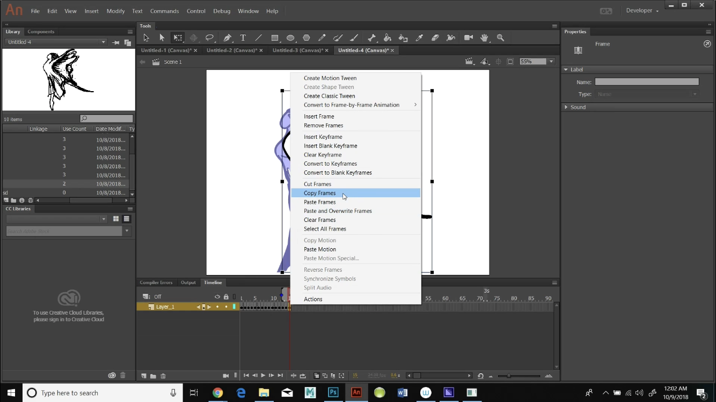This screenshot has width=716, height=402.
Task: Select the Lasso tool
Action: [x=209, y=38]
